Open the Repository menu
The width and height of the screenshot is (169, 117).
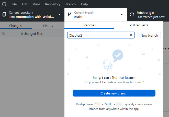(x=53, y=4)
